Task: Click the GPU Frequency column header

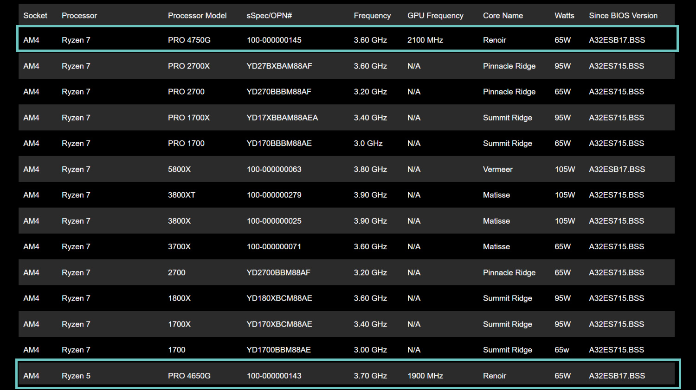Action: pyautogui.click(x=435, y=15)
